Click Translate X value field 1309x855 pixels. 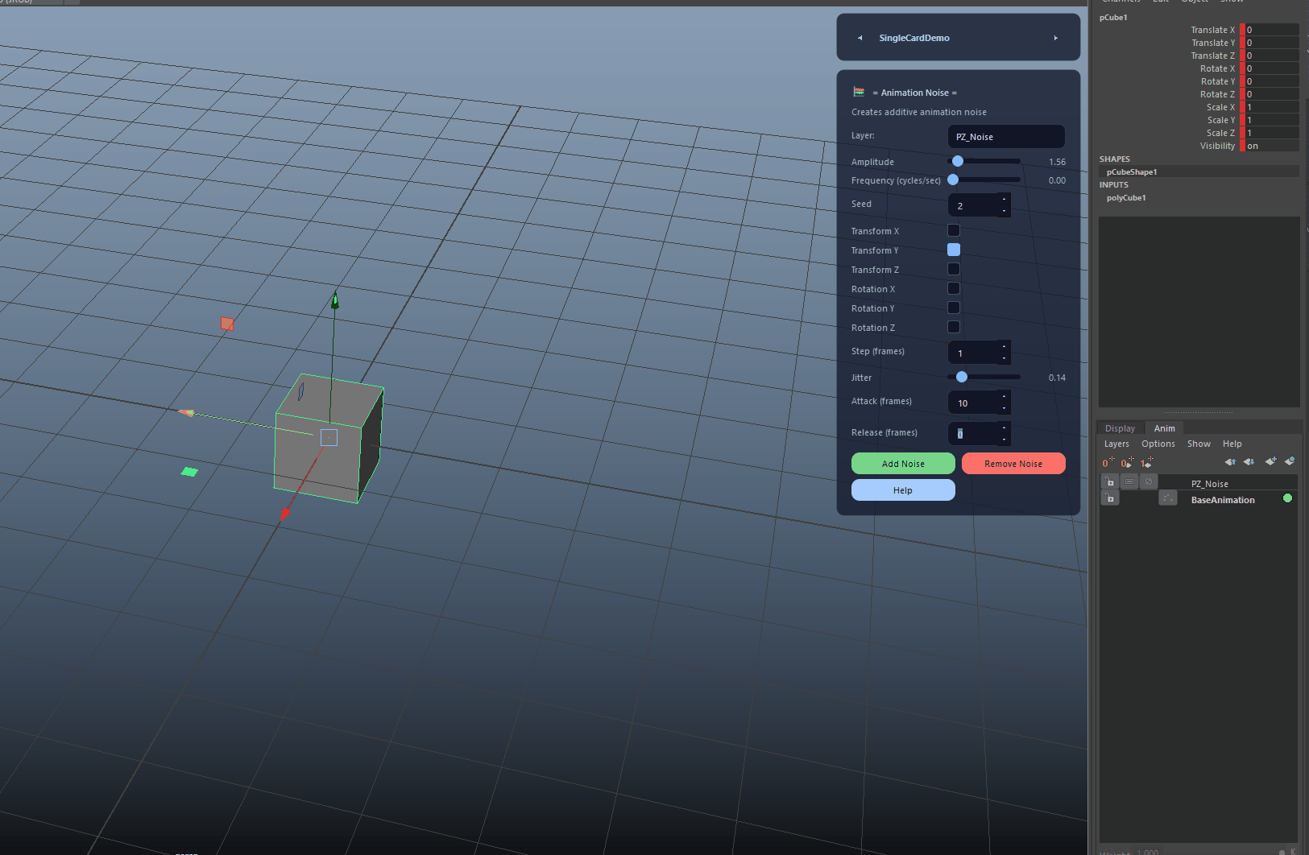[1272, 30]
